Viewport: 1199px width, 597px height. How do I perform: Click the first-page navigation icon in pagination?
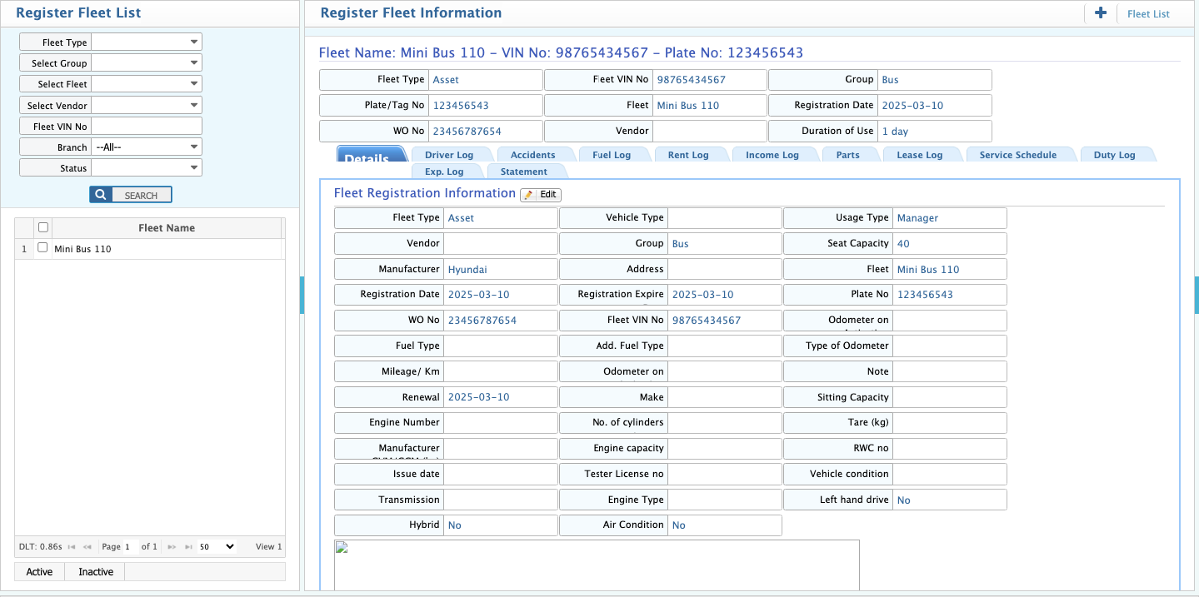tap(73, 546)
